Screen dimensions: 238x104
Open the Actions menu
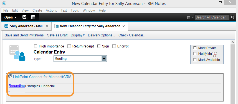click(51, 10)
